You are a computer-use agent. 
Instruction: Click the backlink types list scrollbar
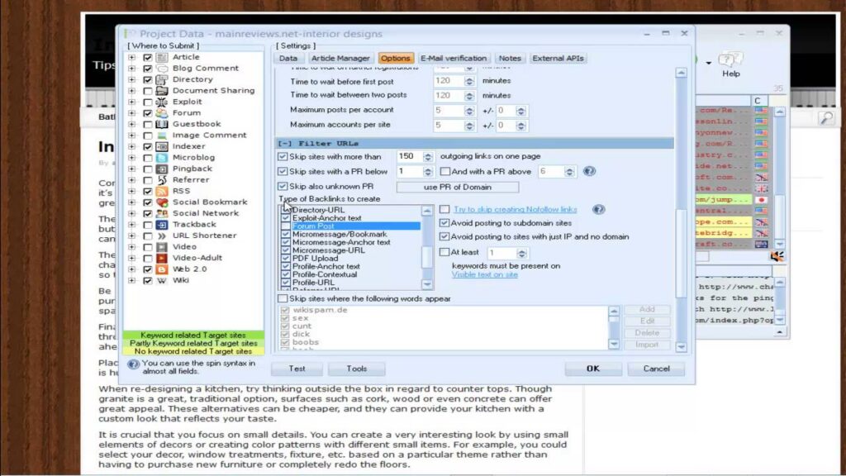click(x=427, y=248)
